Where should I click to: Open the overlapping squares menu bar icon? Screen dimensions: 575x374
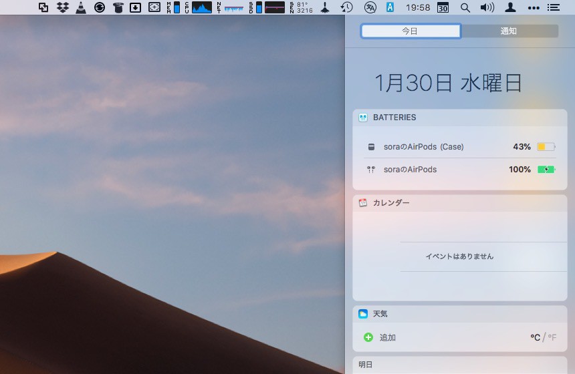(43, 7)
